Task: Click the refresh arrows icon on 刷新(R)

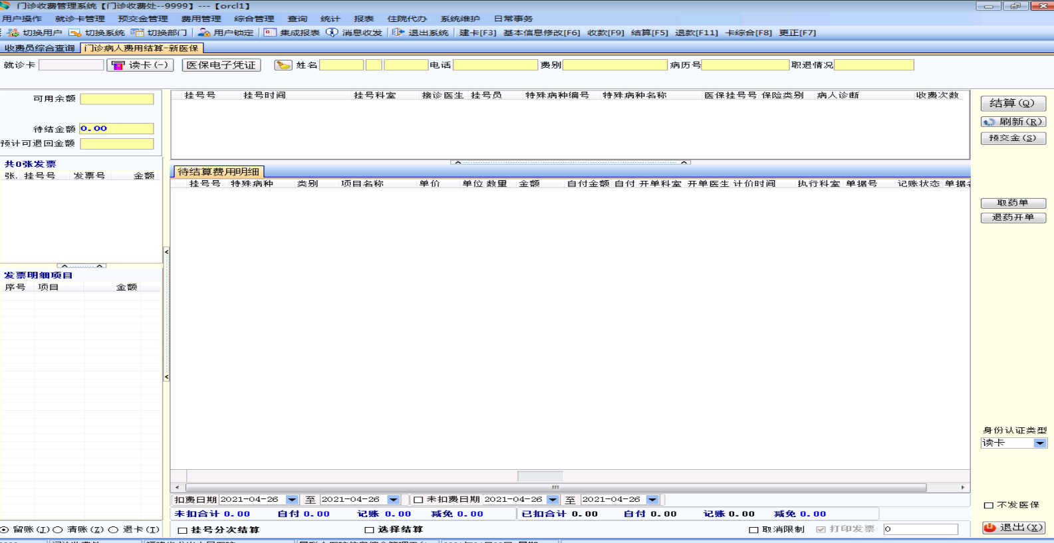Action: [989, 122]
